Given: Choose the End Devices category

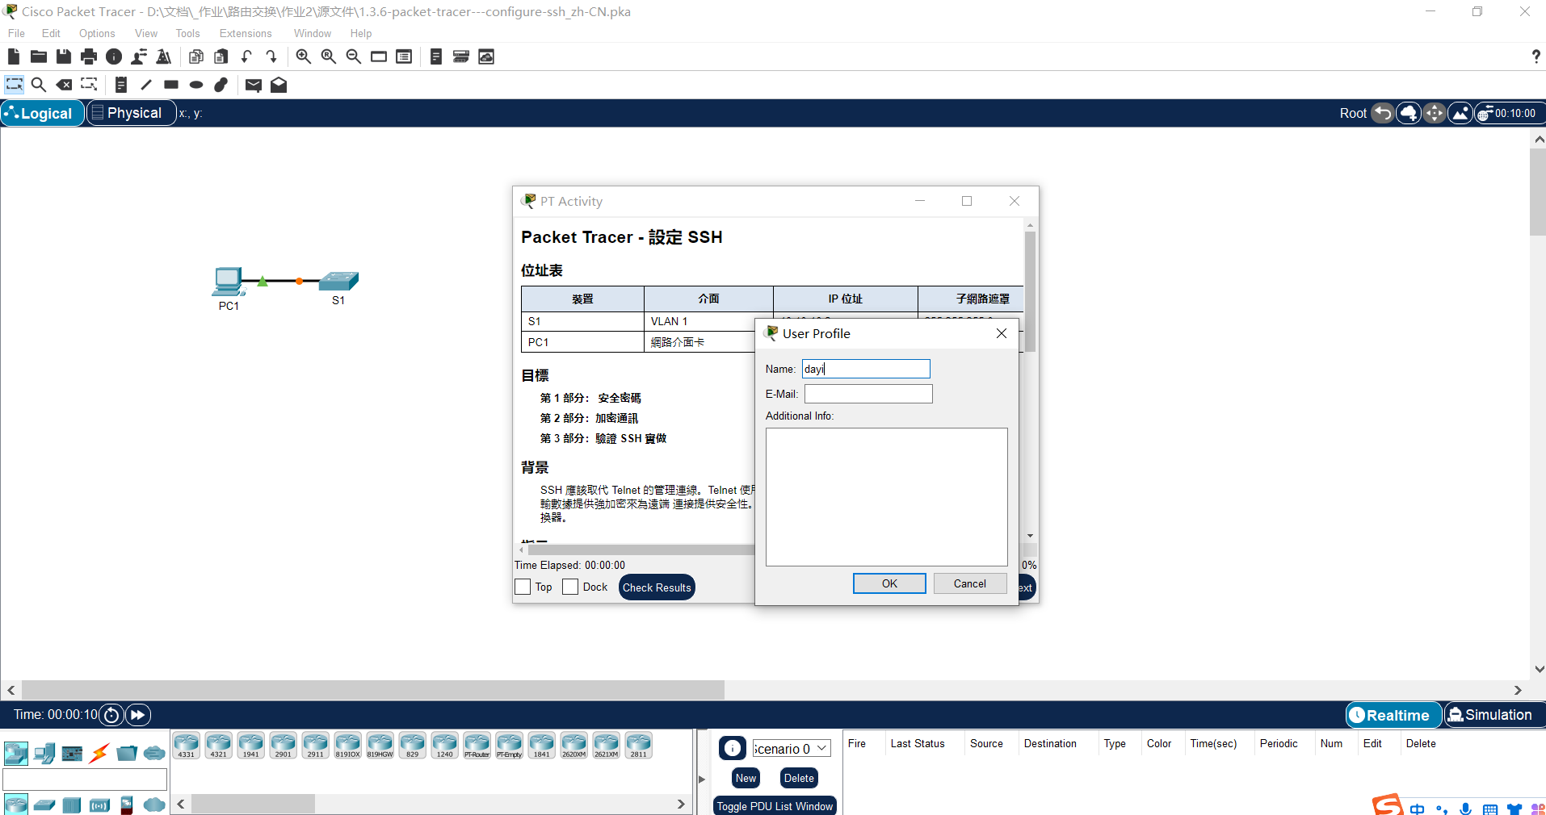Looking at the screenshot, I should click(x=44, y=754).
